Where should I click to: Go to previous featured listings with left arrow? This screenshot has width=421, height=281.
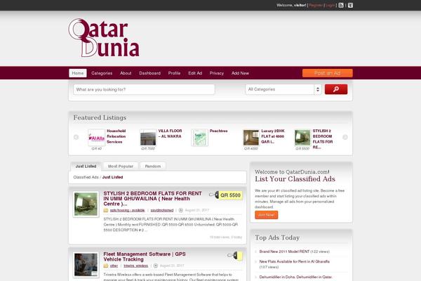point(76,137)
